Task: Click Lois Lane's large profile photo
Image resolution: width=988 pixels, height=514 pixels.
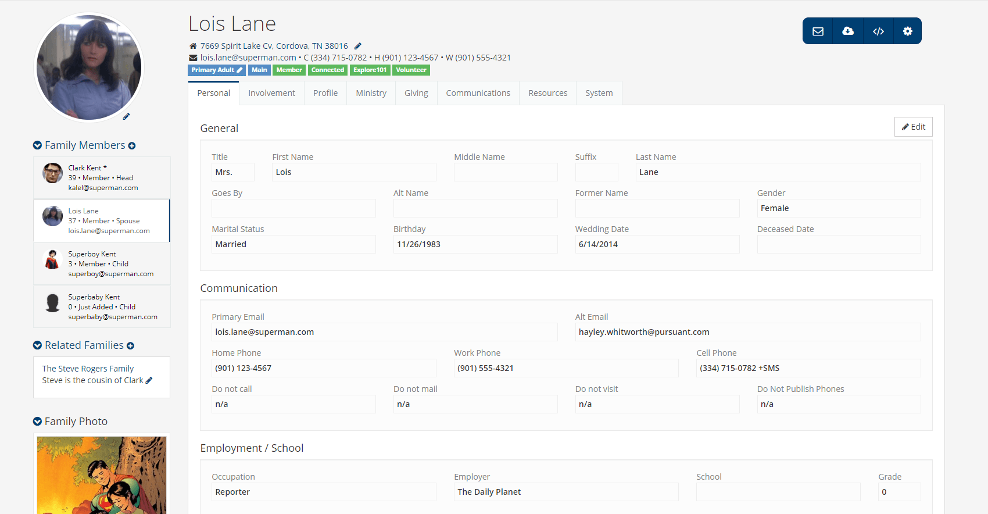Action: click(89, 67)
